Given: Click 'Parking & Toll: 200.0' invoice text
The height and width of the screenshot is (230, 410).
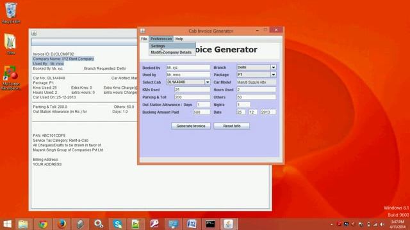Looking at the screenshot, I should point(50,107).
